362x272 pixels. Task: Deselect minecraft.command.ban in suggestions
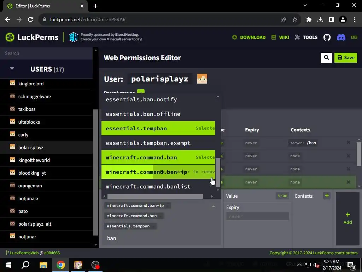[x=158, y=158]
